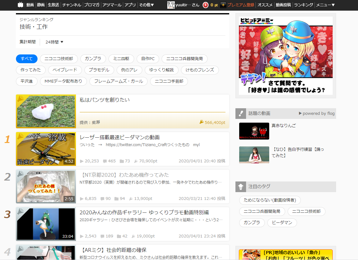Open the 生放送 menu item
Viewport: 358px width, 260px height.
(53, 5)
